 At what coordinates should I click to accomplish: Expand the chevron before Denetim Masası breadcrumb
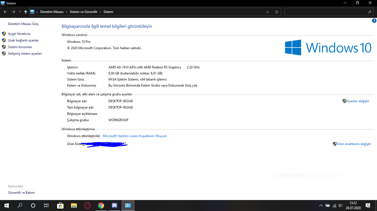pyautogui.click(x=38, y=12)
